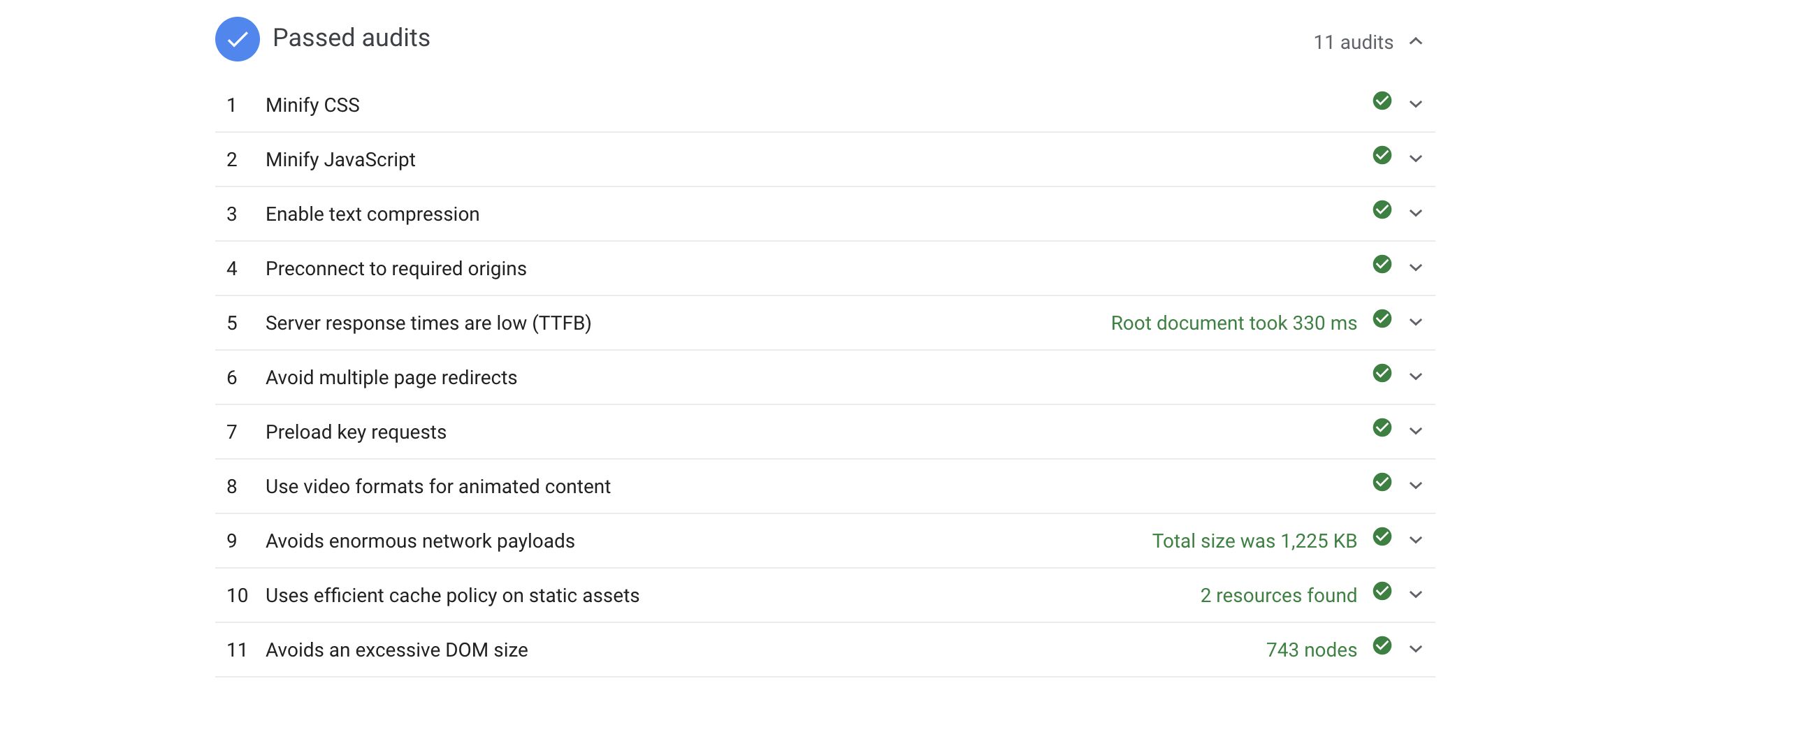Expand the Minify CSS audit chevron
This screenshot has width=1803, height=732.
[x=1415, y=104]
